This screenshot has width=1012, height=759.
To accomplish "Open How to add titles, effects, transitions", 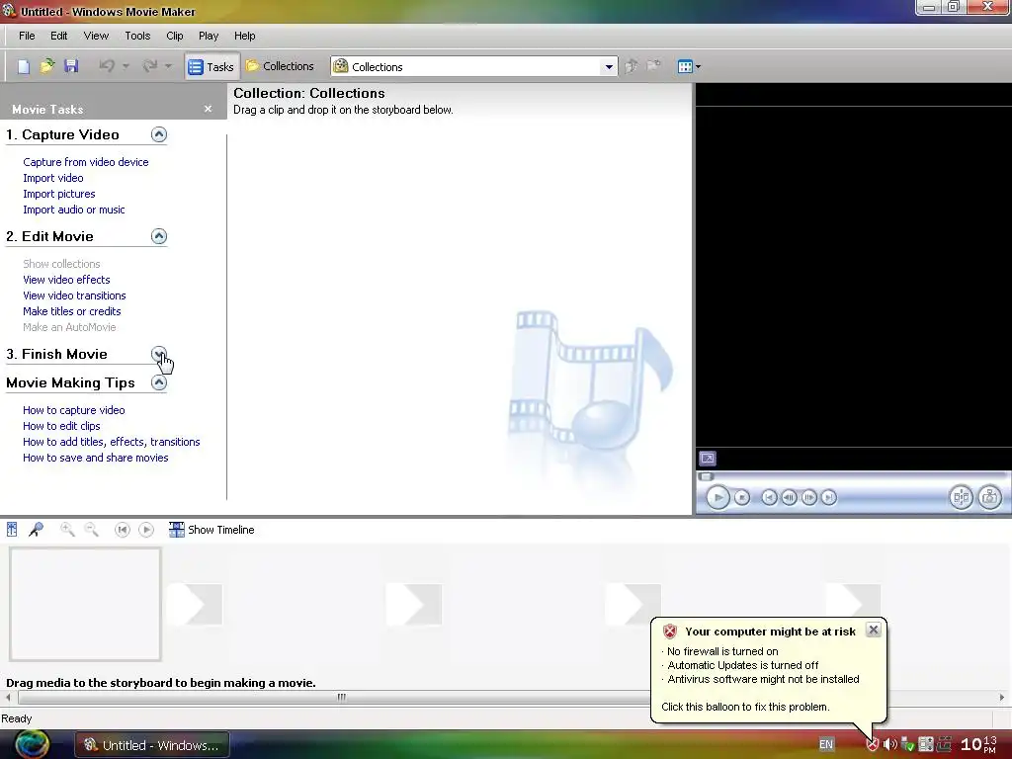I will [111, 442].
